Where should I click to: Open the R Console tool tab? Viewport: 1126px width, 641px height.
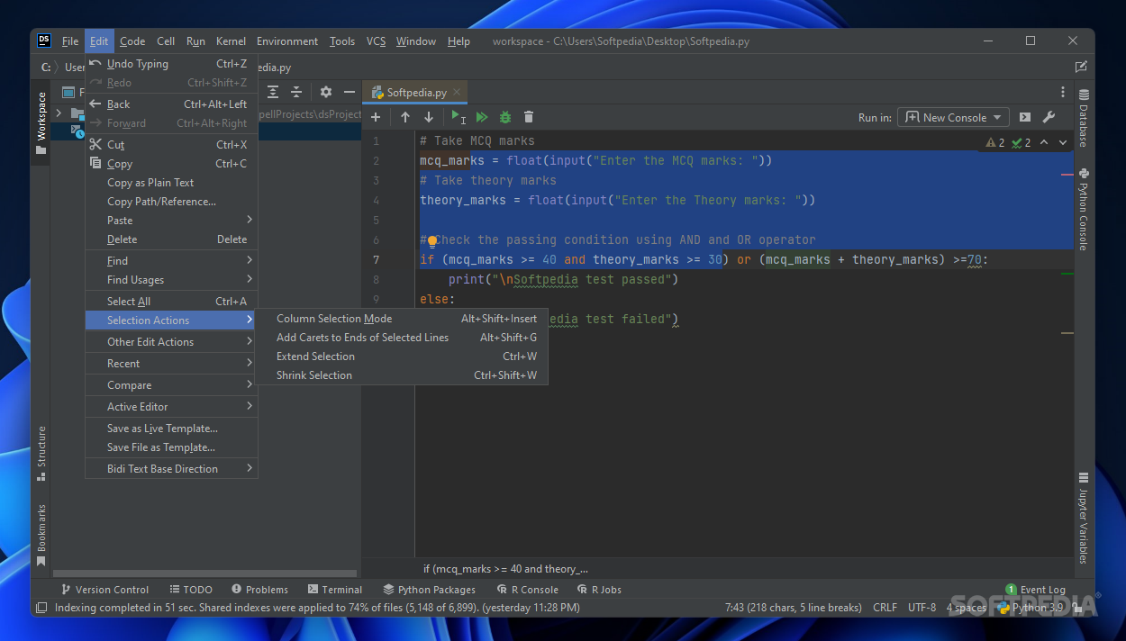[x=528, y=590]
